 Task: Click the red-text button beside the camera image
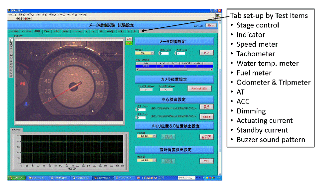(129, 39)
